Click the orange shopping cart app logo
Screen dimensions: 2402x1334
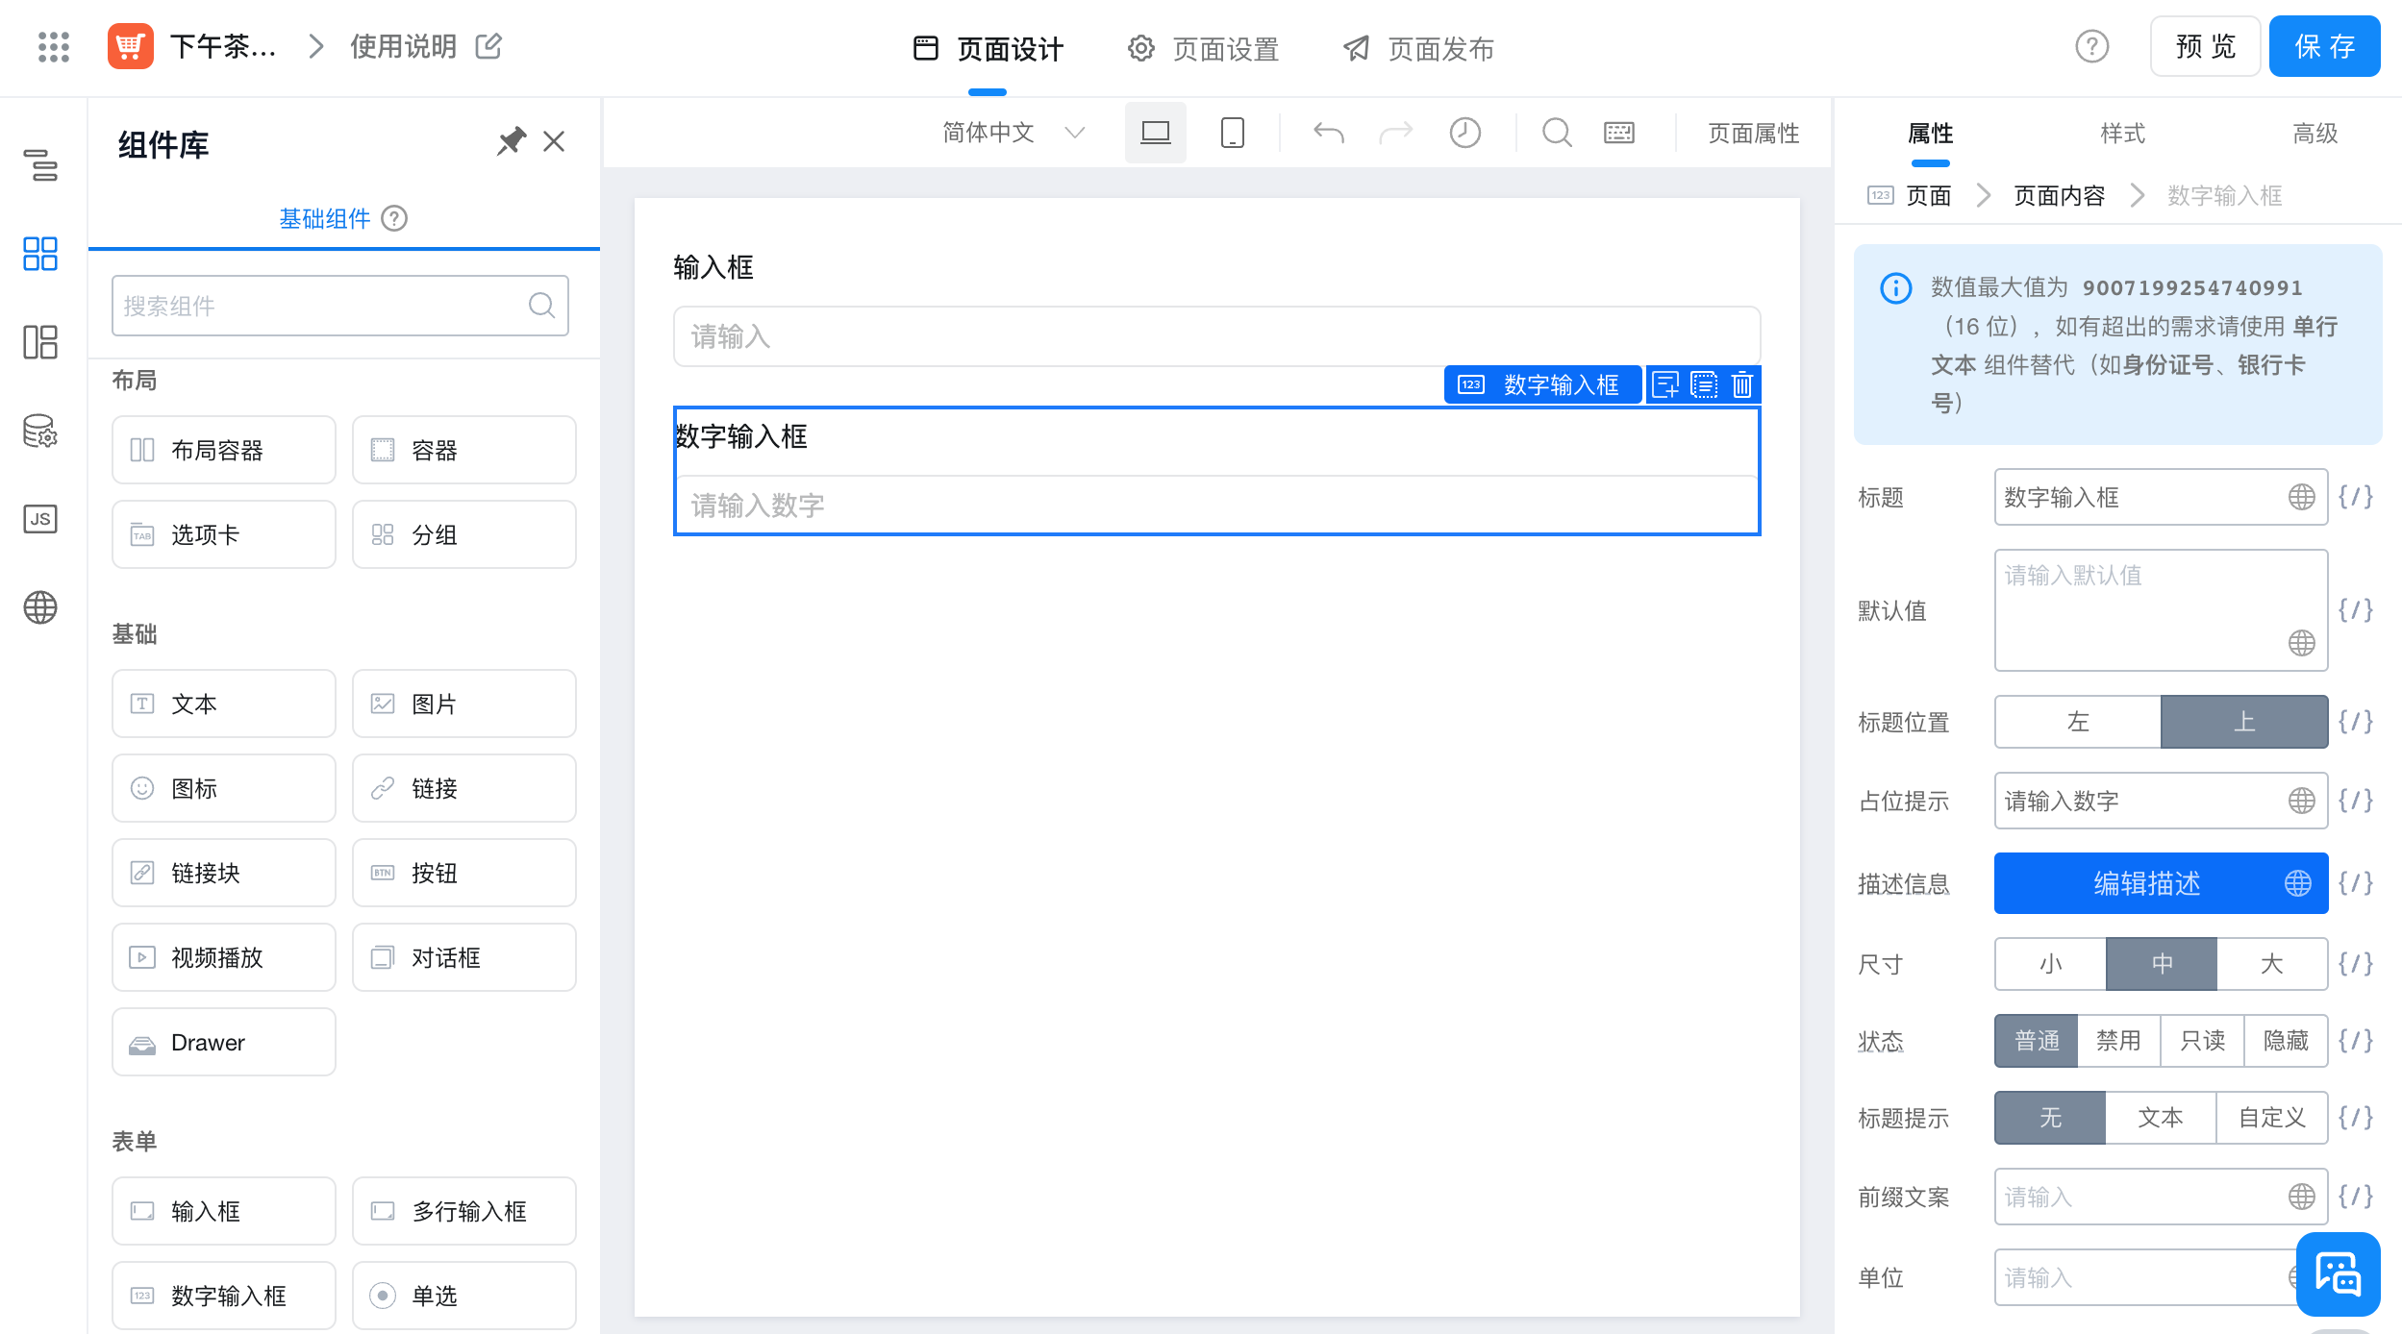[130, 46]
